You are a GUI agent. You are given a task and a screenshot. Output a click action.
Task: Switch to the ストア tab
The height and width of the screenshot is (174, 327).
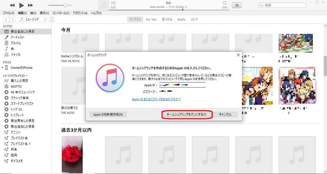click(194, 19)
